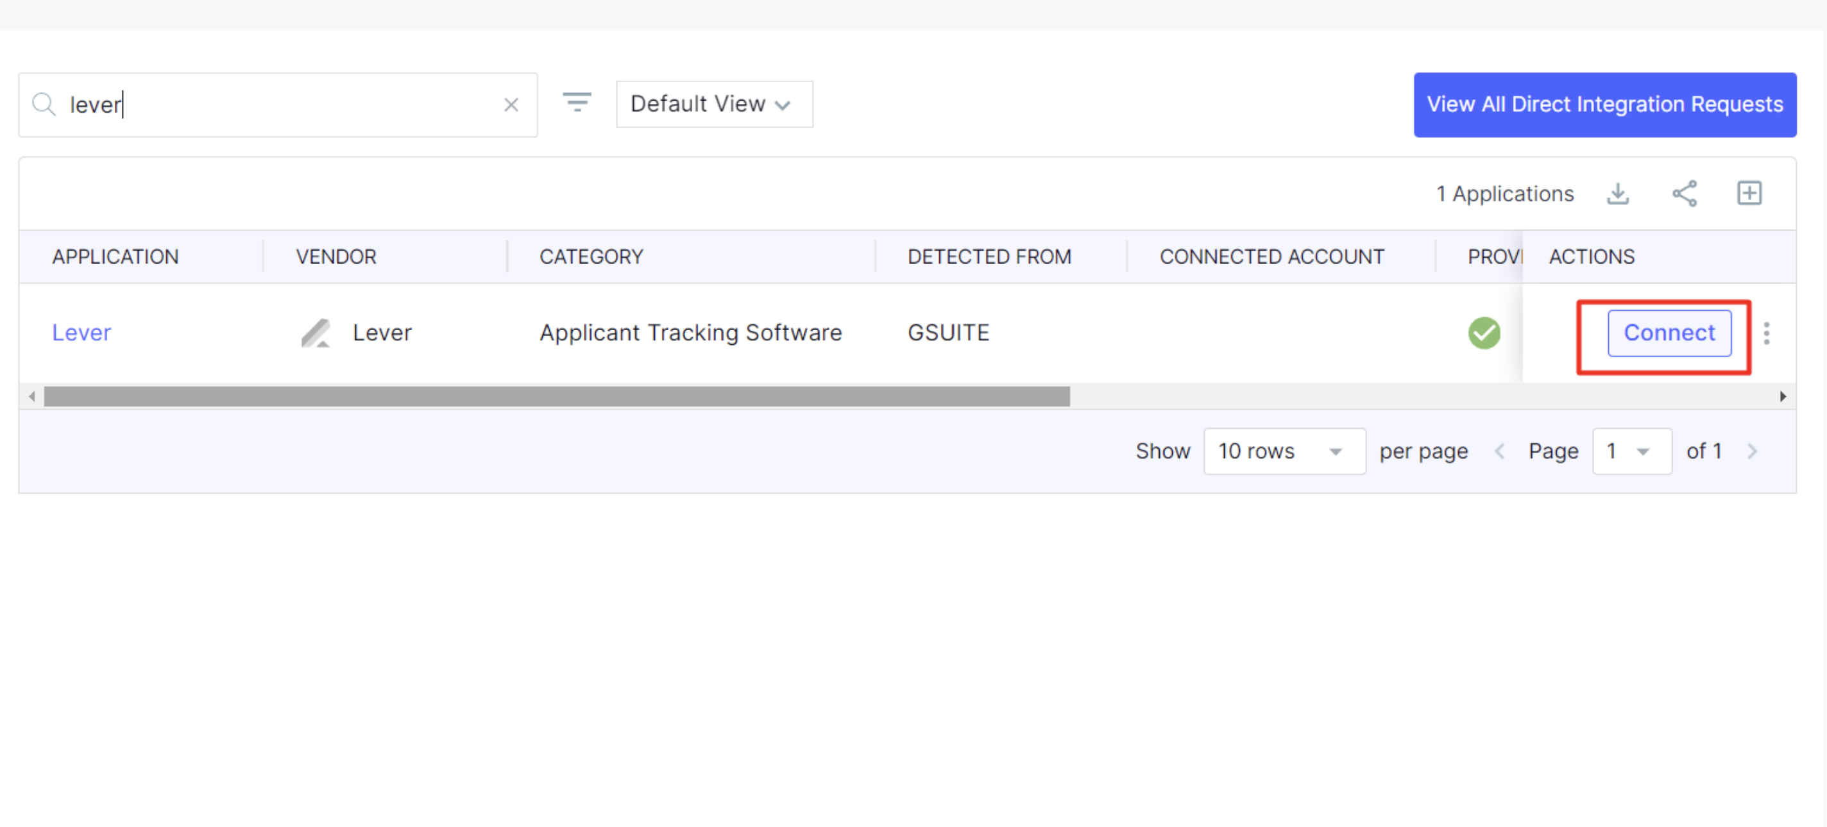
Task: Open the three-dot menu for Lever row
Action: tap(1766, 333)
